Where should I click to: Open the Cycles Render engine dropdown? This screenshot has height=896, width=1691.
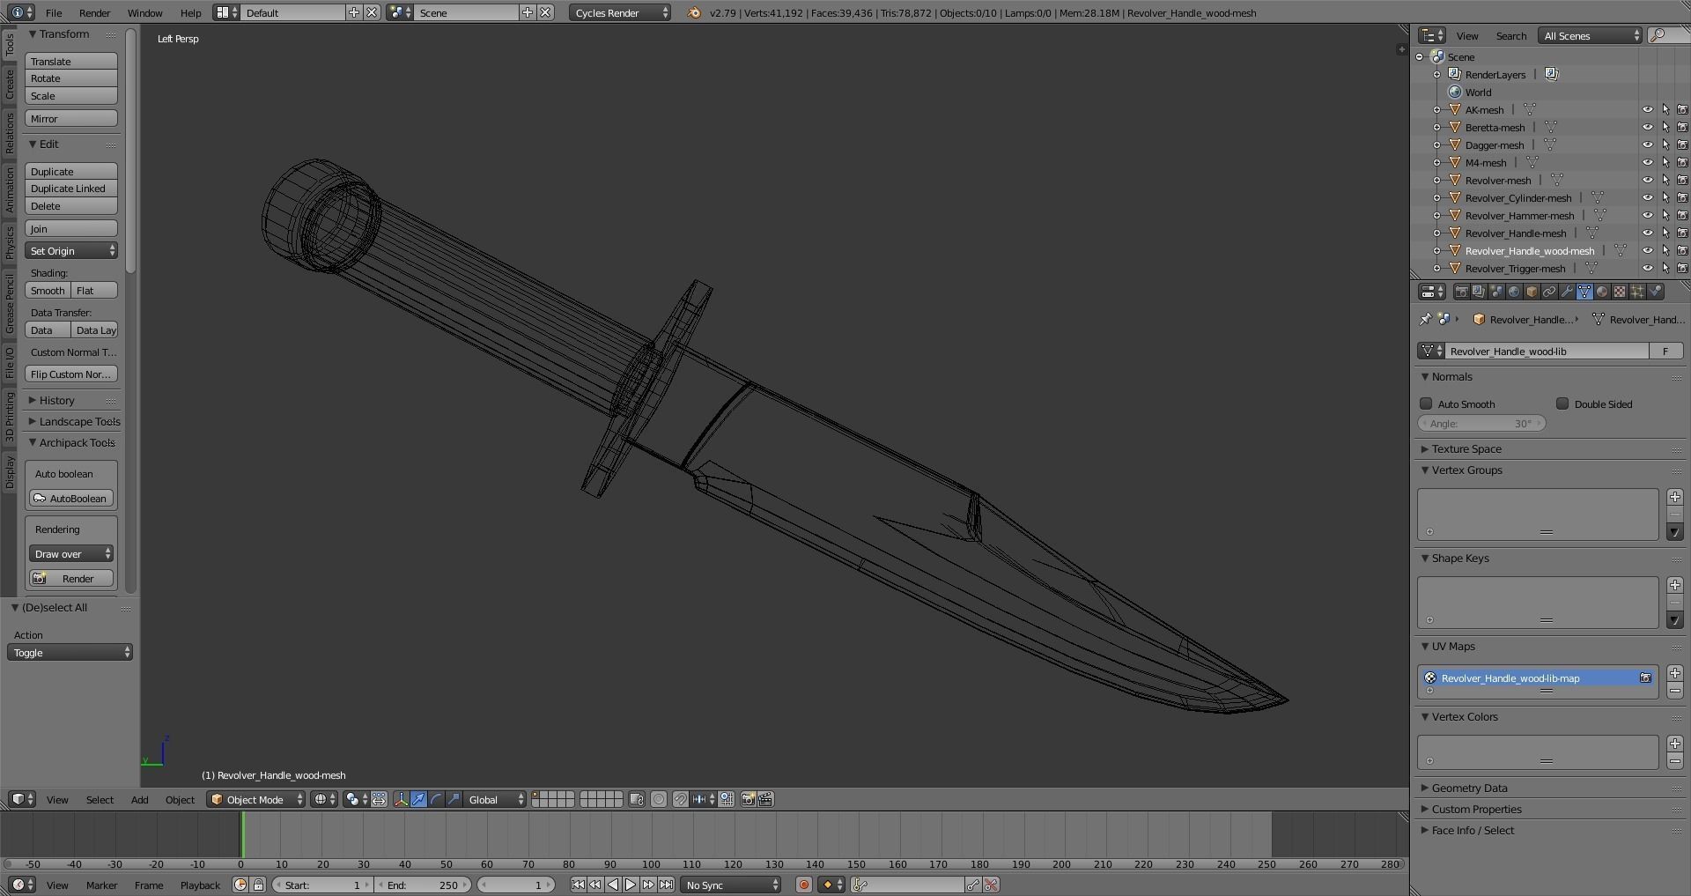(x=620, y=12)
